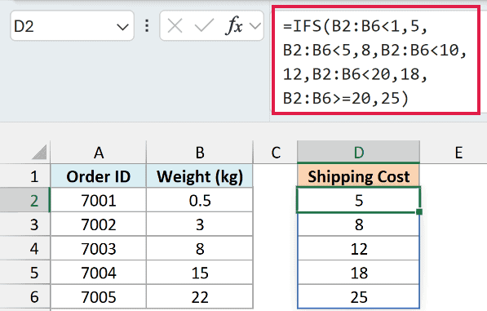Select weight cell with 0.5
Image resolution: width=487 pixels, height=311 pixels.
tap(200, 200)
